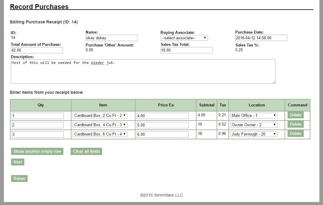323x205 pixels.
Task: Click the Purchase Date label
Action: pyautogui.click(x=249, y=32)
